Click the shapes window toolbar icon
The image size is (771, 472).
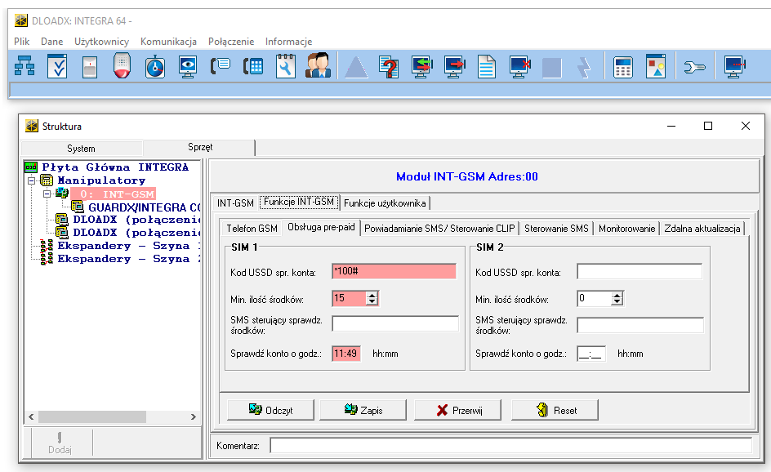coord(656,66)
